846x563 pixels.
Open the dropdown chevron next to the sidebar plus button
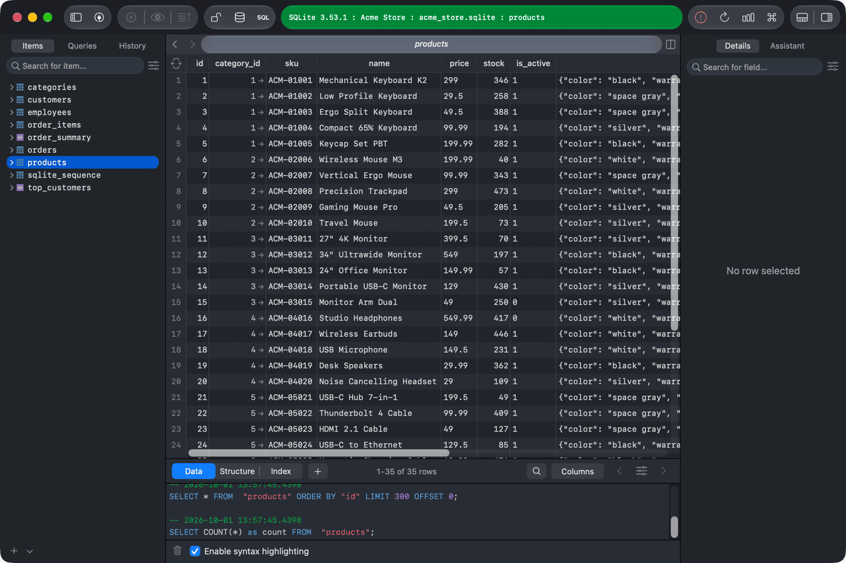pos(30,551)
